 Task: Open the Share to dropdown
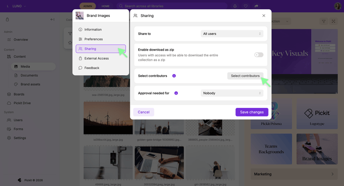232,34
